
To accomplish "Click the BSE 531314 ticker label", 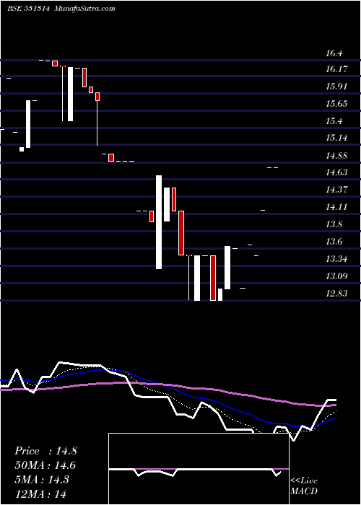I will click(x=28, y=9).
